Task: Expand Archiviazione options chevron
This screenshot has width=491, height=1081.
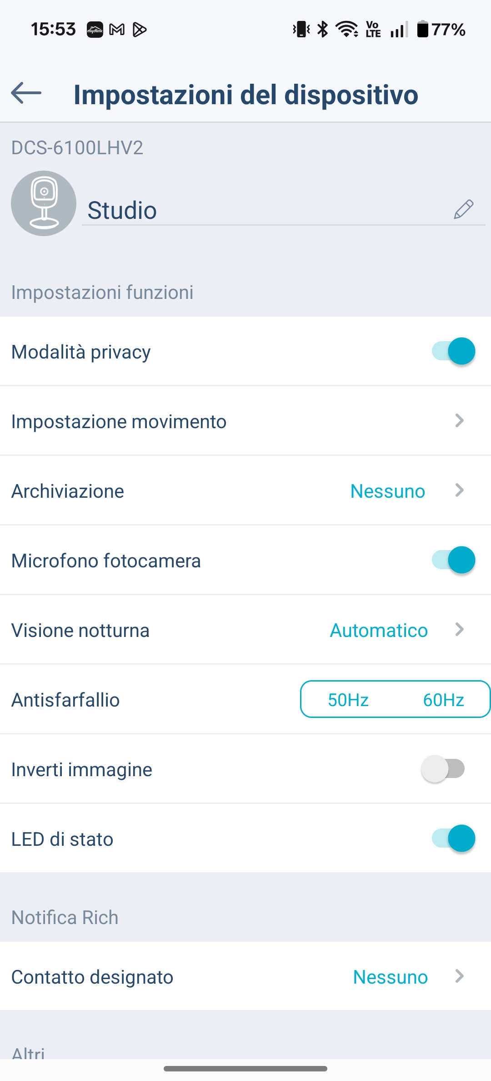Action: tap(460, 490)
